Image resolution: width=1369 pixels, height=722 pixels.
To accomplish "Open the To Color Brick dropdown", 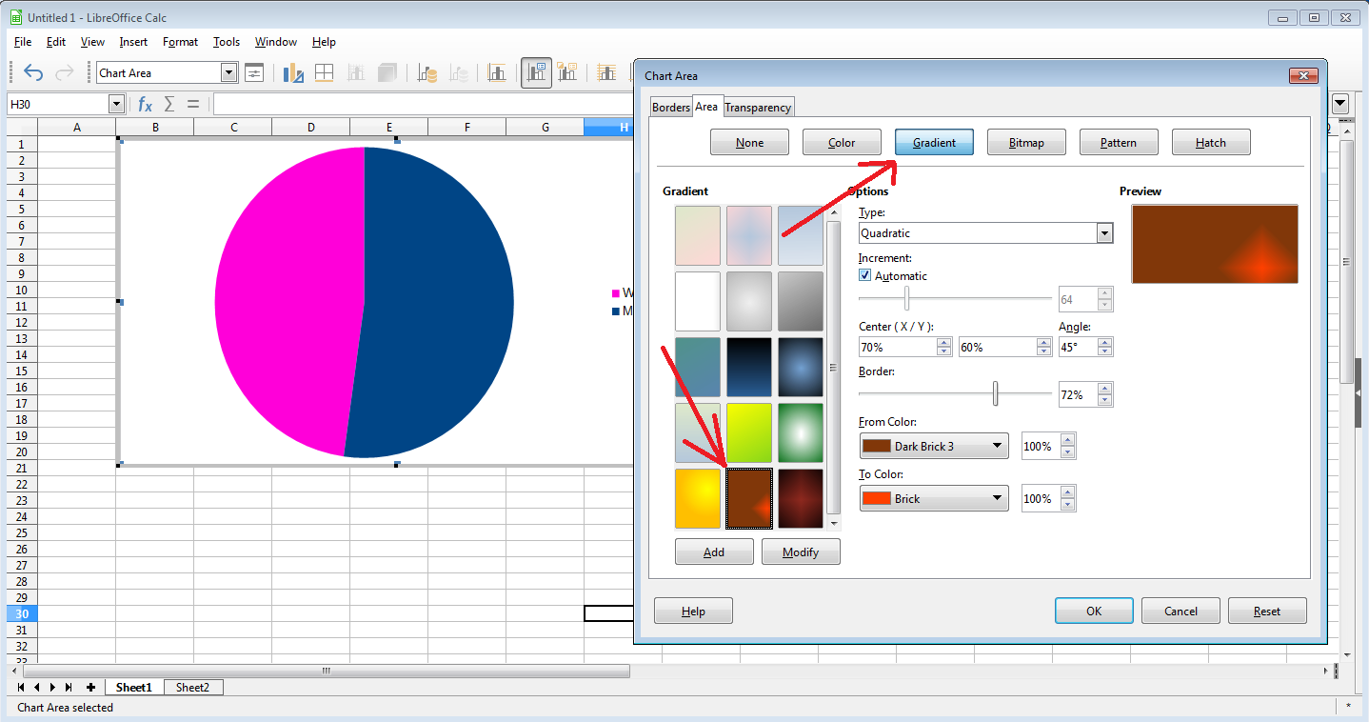I will (934, 498).
